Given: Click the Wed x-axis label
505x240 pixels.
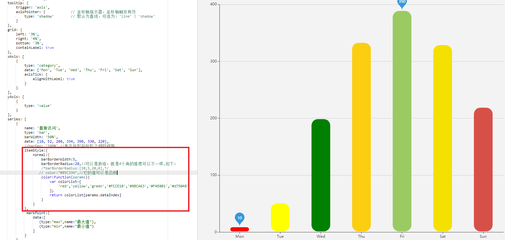Looking at the screenshot, I should click(321, 236).
